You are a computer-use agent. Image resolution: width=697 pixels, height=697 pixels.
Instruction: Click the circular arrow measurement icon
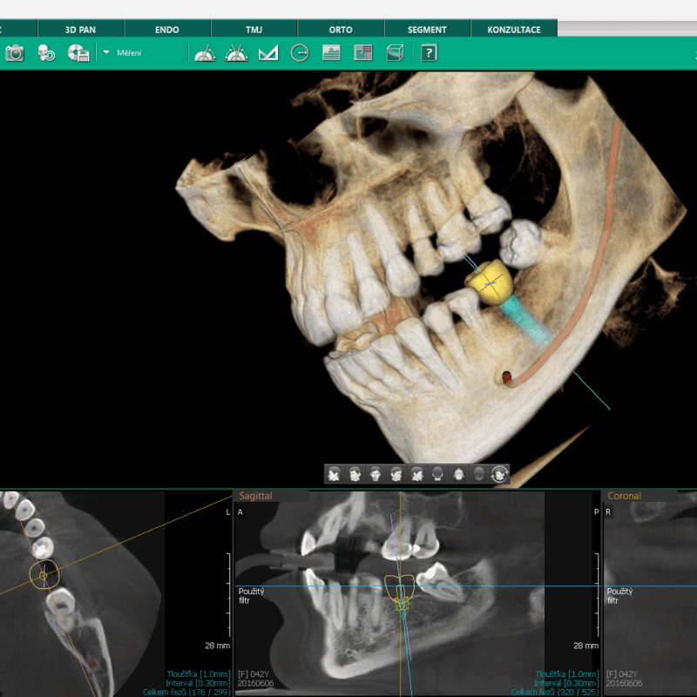[x=299, y=53]
